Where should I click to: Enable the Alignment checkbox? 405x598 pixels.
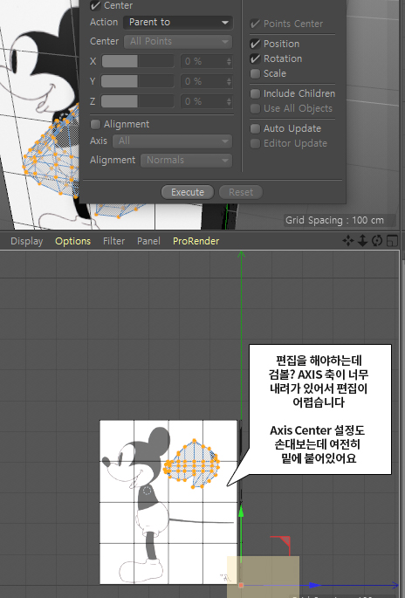click(x=95, y=124)
